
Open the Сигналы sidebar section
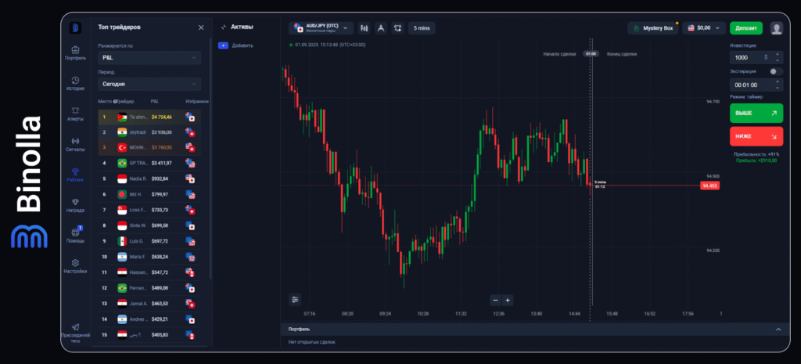point(75,144)
